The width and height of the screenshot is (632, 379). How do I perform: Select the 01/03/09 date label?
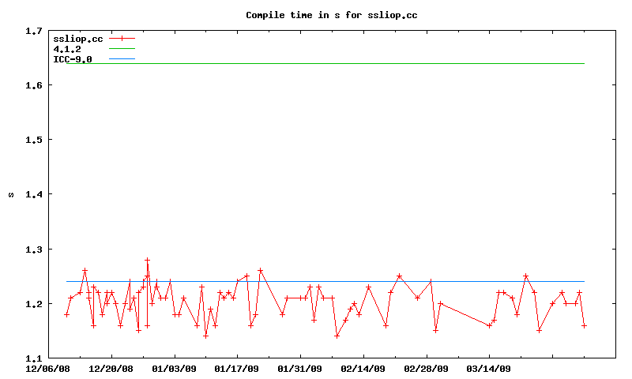point(174,368)
